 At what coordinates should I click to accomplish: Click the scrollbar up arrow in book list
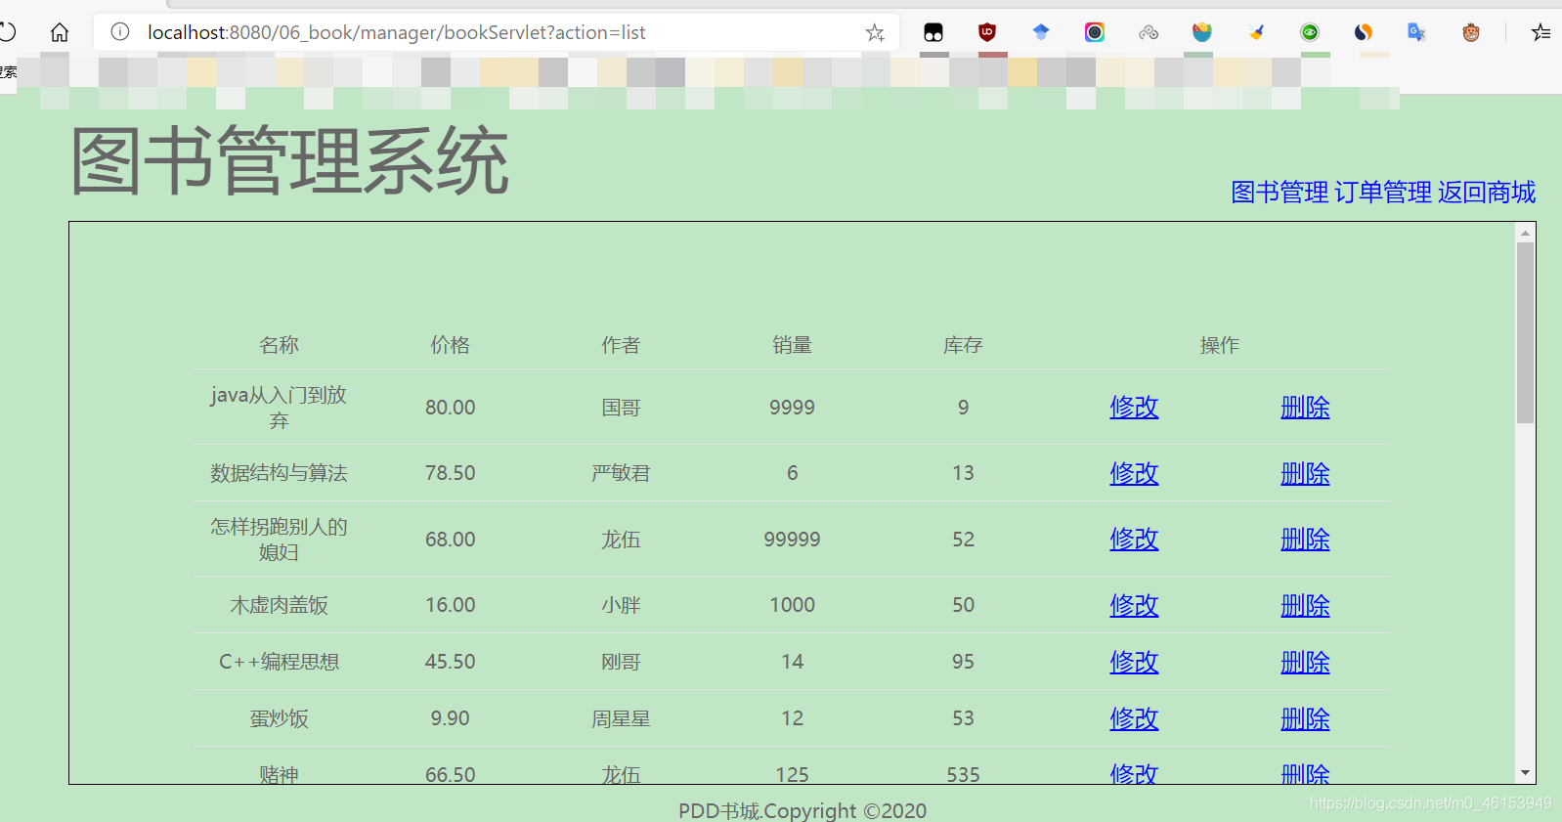point(1525,233)
